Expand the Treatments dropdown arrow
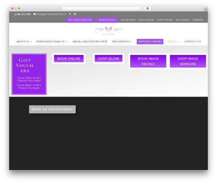The image size is (217, 183). (131, 42)
